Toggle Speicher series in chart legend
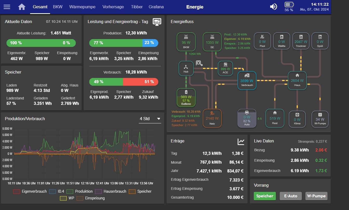 click(x=140, y=191)
